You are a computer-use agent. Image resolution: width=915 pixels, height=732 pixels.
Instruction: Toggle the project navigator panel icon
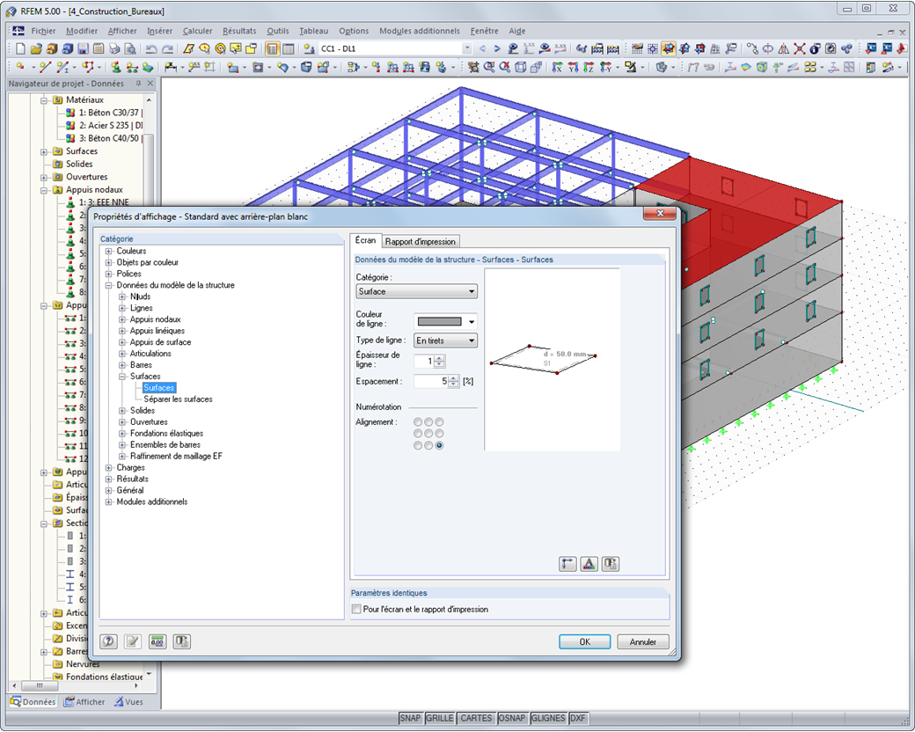pos(272,49)
